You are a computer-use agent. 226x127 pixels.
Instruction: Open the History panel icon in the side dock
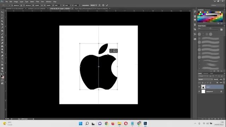coord(195,12)
